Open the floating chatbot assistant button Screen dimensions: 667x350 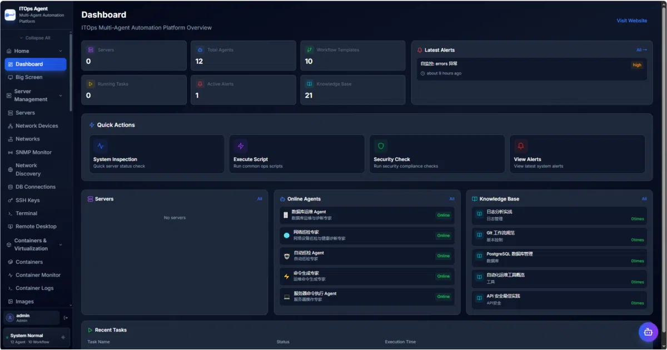(x=648, y=332)
